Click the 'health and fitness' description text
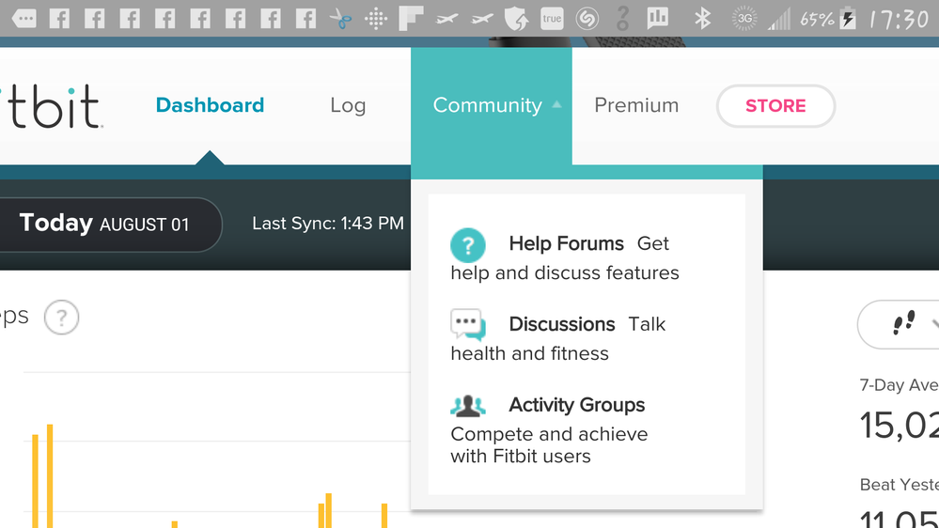This screenshot has height=528, width=939. [x=529, y=354]
